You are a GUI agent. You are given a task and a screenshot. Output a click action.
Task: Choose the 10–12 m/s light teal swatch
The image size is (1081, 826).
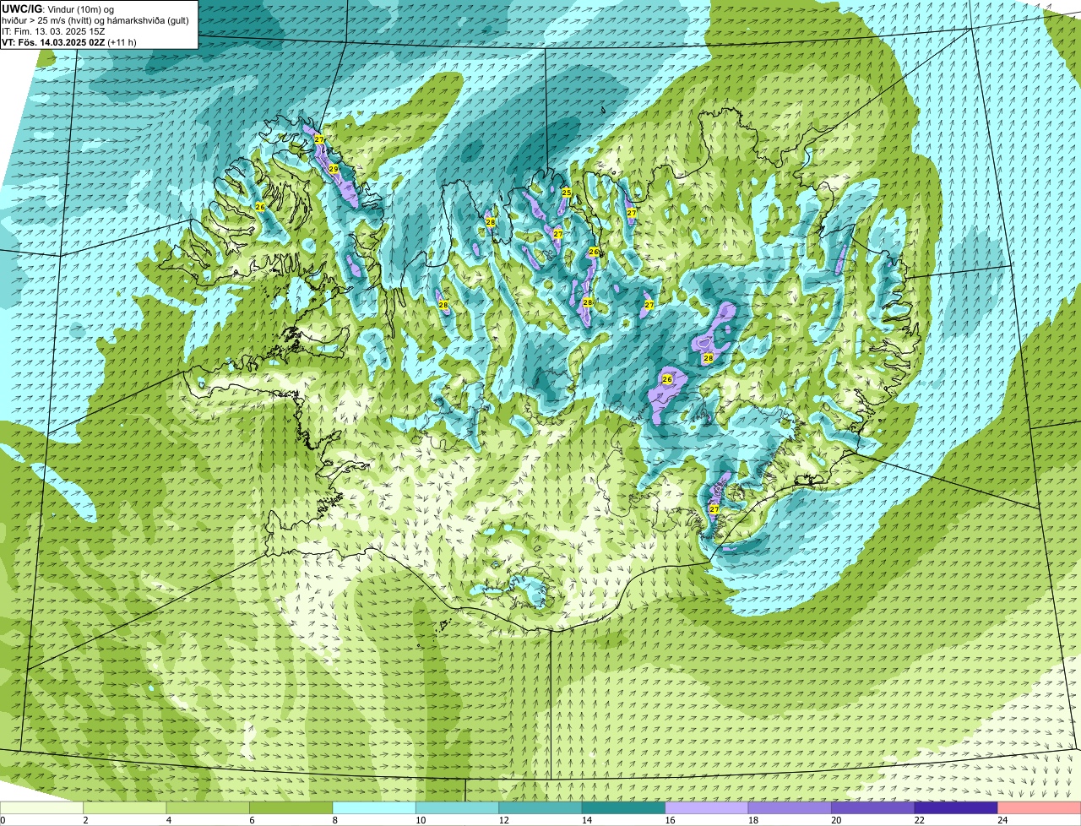(458, 808)
